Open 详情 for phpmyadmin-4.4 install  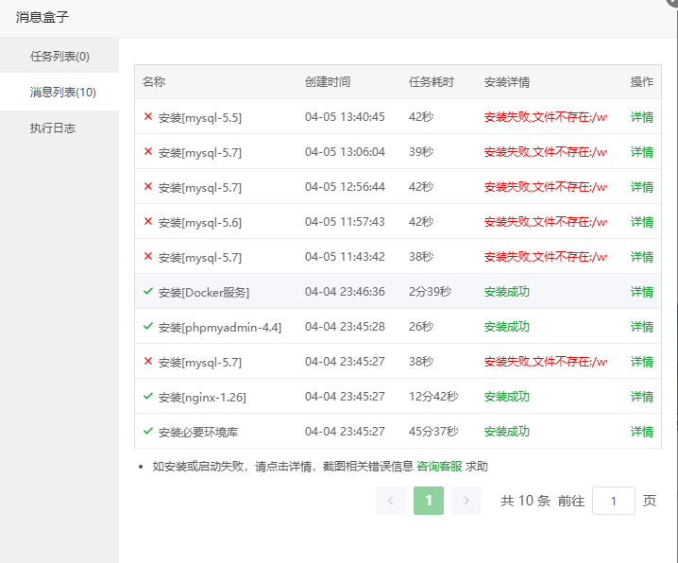pyautogui.click(x=642, y=327)
